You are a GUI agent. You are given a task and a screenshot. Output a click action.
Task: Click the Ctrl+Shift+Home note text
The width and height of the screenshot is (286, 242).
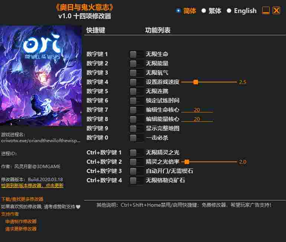click(x=184, y=205)
